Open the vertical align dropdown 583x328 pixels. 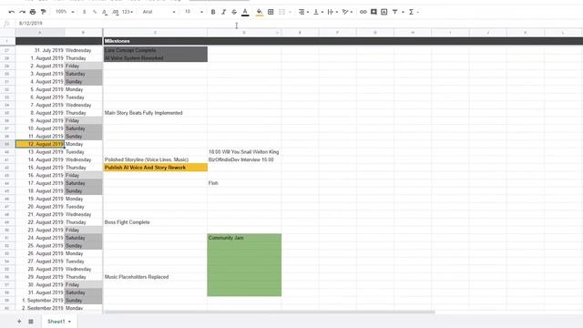point(318,12)
